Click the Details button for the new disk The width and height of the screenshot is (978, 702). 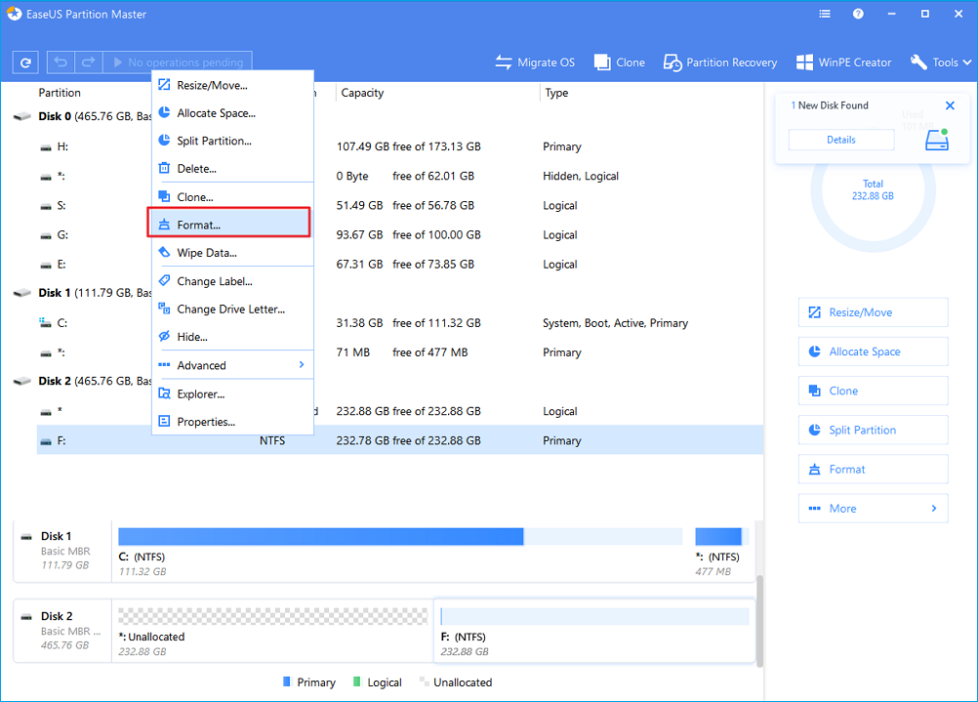click(840, 139)
